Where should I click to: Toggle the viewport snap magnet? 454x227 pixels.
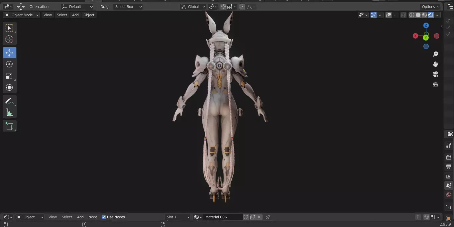click(x=223, y=7)
